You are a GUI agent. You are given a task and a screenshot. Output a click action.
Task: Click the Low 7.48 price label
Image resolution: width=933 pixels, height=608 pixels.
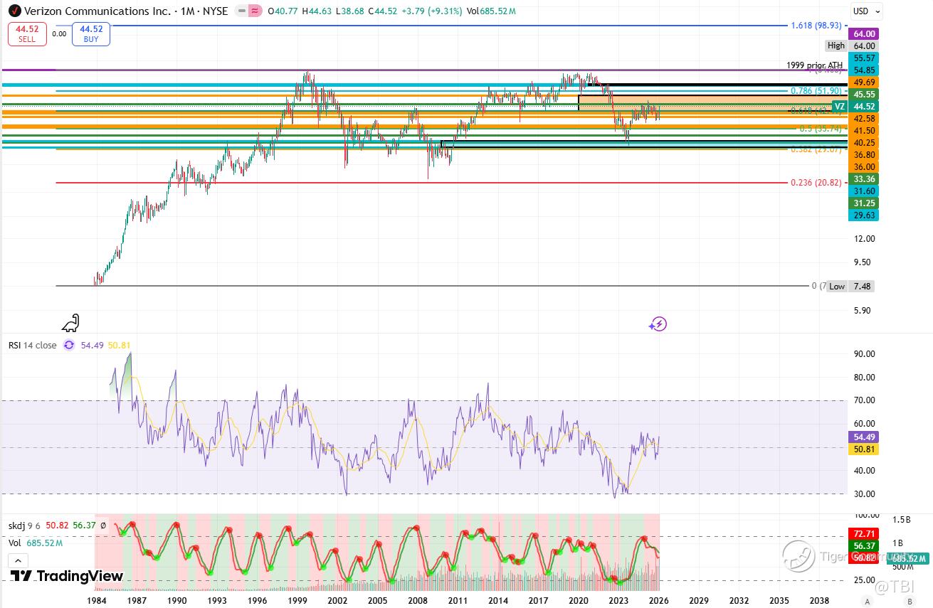click(850, 287)
